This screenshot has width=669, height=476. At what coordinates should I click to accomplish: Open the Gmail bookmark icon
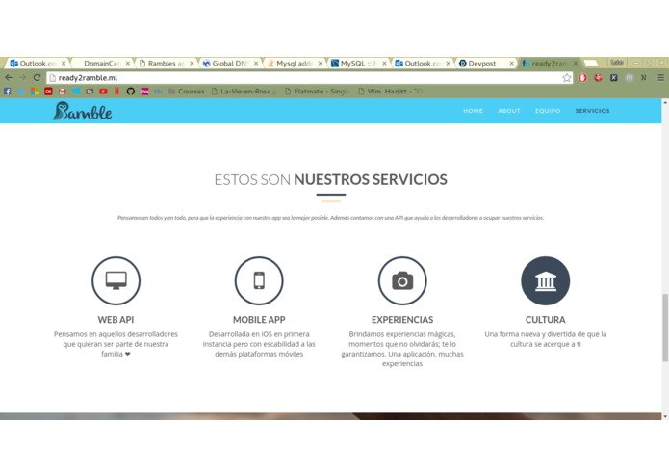click(x=63, y=91)
